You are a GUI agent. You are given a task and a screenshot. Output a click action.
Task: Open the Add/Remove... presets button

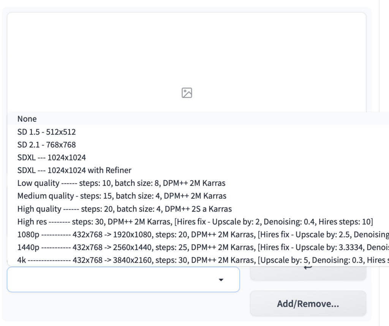pyautogui.click(x=308, y=304)
